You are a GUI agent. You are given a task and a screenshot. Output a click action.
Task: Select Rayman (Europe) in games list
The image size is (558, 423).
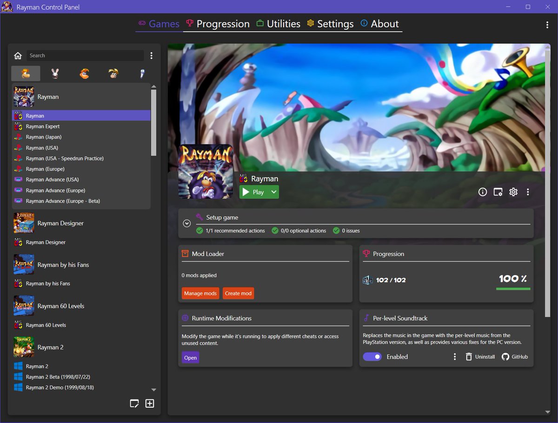[81, 169]
